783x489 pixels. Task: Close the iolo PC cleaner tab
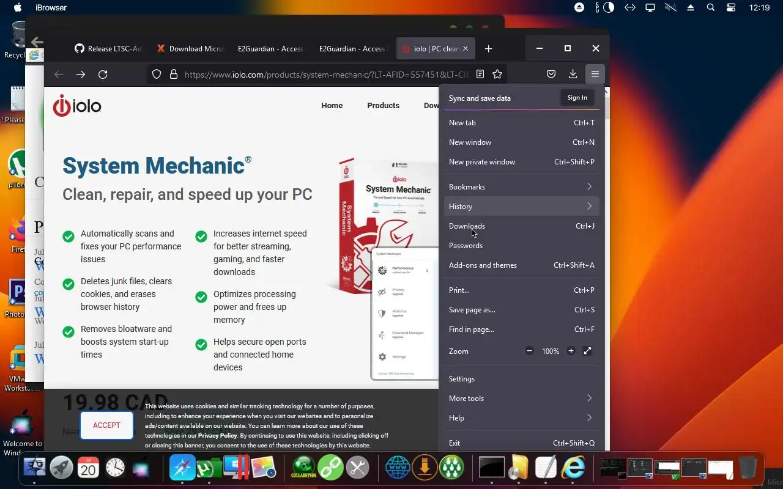click(466, 48)
